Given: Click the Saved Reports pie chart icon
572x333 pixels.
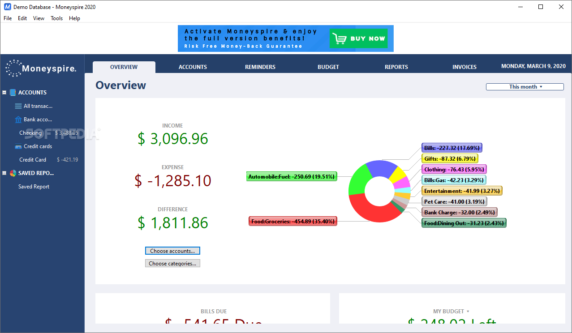Looking at the screenshot, I should click(x=13, y=173).
